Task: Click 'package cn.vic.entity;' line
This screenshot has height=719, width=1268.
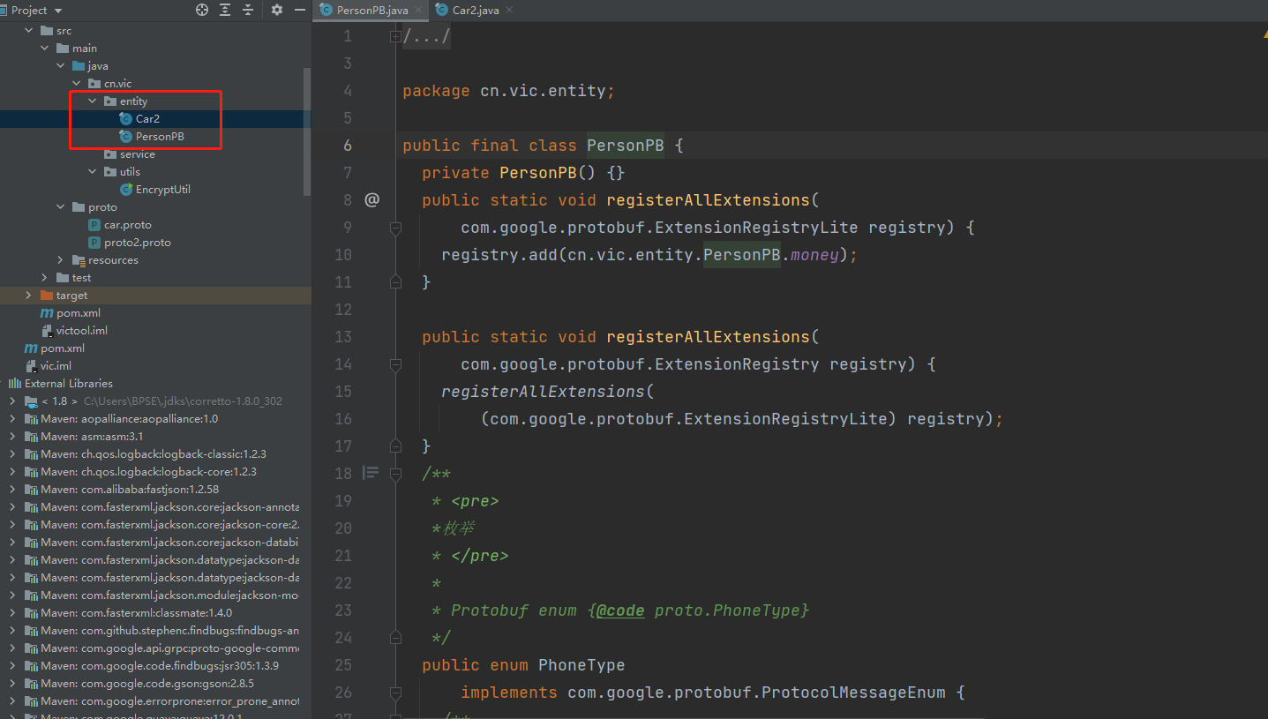Action: [508, 91]
